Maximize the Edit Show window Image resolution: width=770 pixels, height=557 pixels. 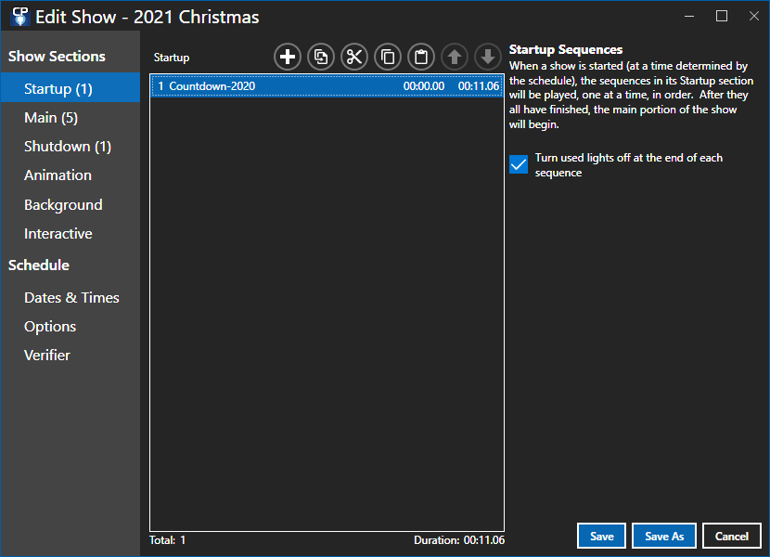[x=722, y=16]
